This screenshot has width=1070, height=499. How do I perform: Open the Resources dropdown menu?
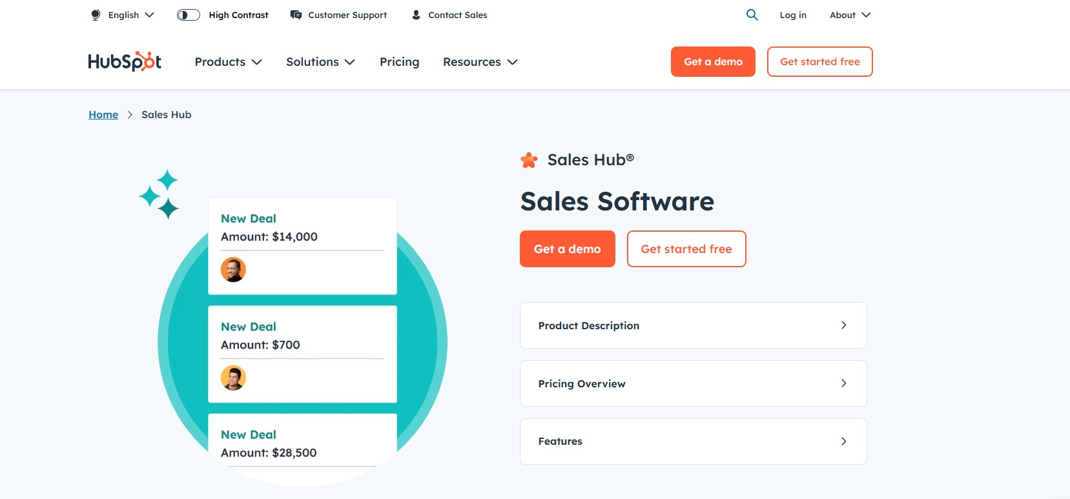click(480, 62)
